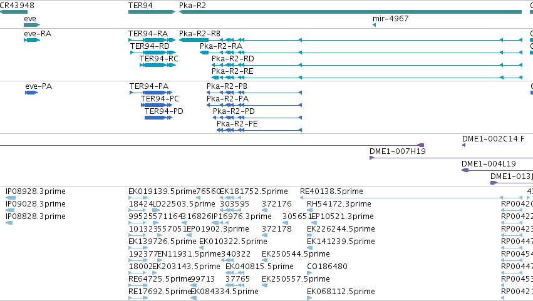Select protein TER94-PD
This screenshot has width=533, height=301.
tap(164, 111)
